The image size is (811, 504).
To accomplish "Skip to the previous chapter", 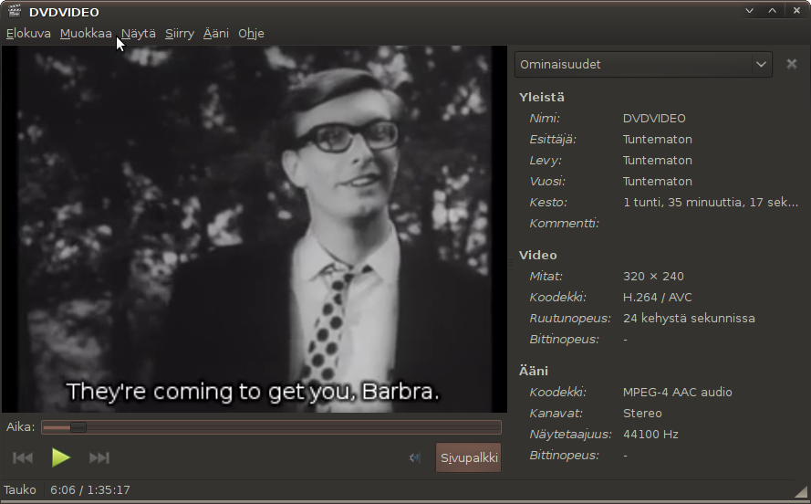I will [23, 457].
